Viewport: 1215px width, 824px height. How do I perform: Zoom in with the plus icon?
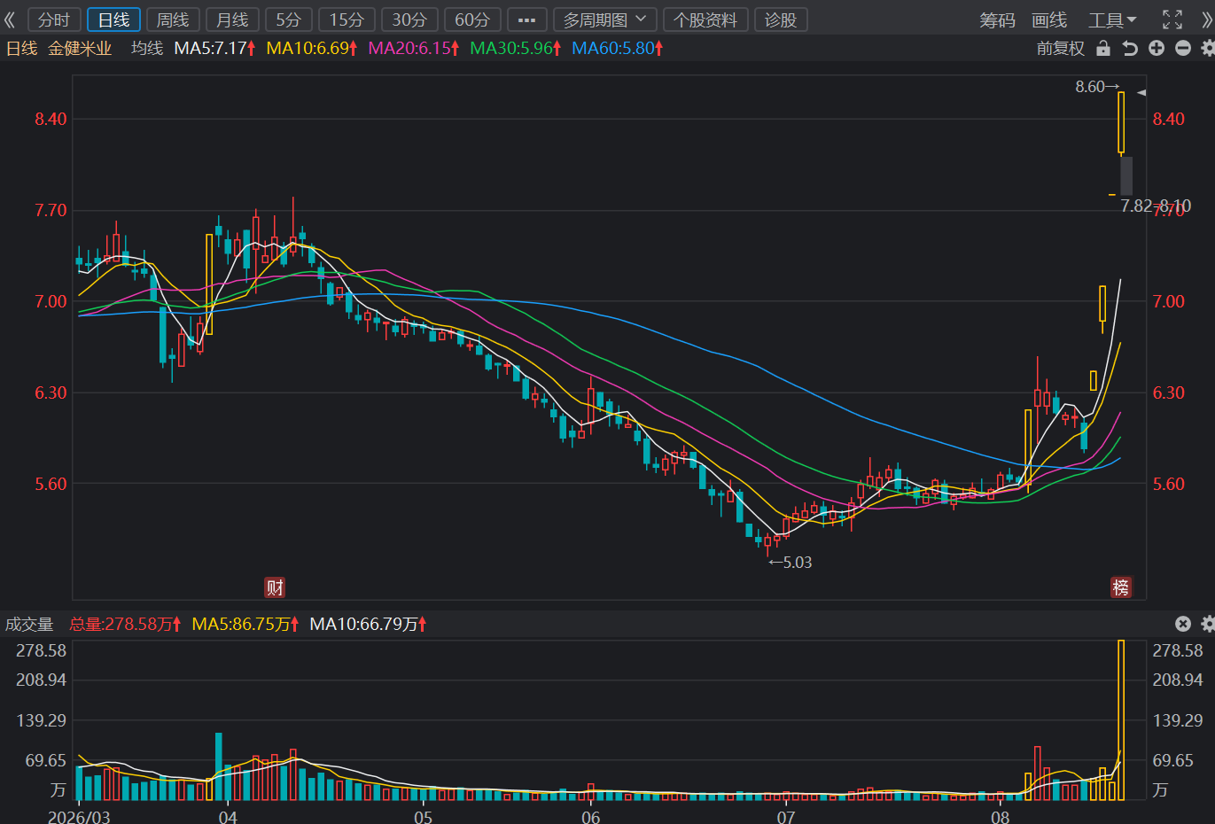pyautogui.click(x=1157, y=48)
